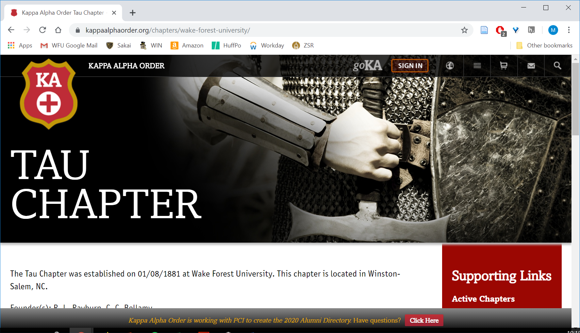Click the KA shield crest logo
Image resolution: width=580 pixels, height=333 pixels.
[x=49, y=94]
